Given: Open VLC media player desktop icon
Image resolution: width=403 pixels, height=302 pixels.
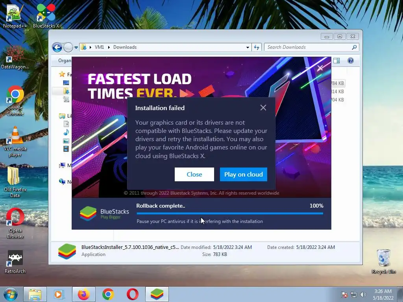Looking at the screenshot, I should (15, 142).
